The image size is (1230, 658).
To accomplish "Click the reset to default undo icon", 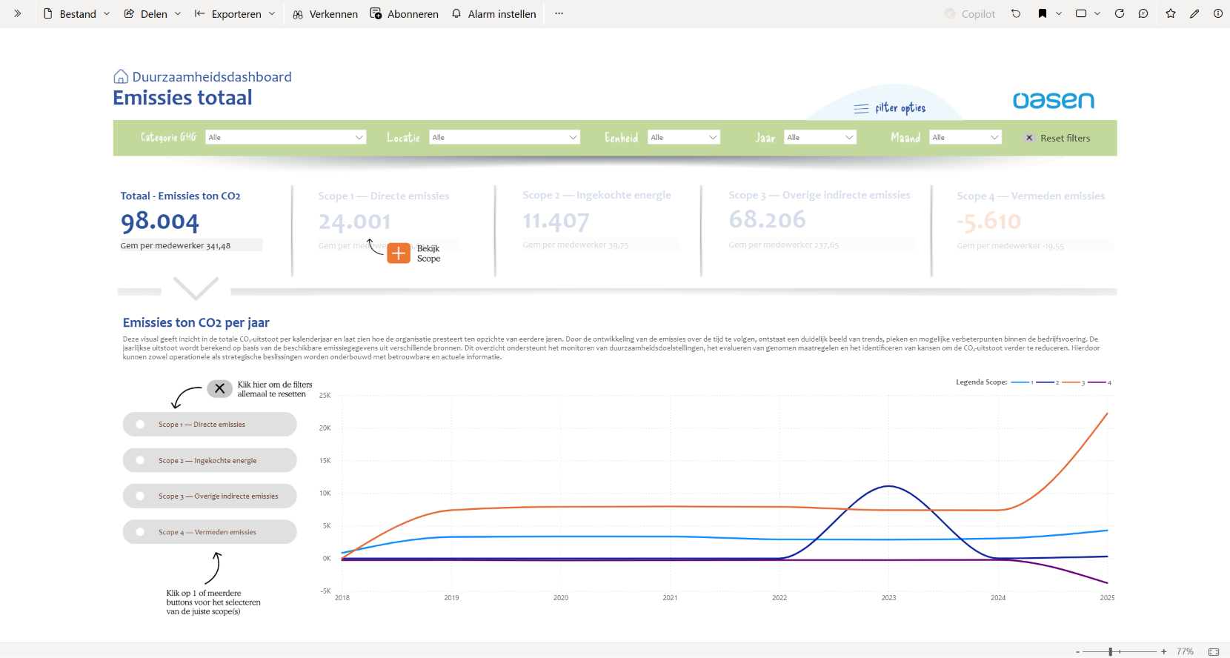I will tap(1016, 13).
